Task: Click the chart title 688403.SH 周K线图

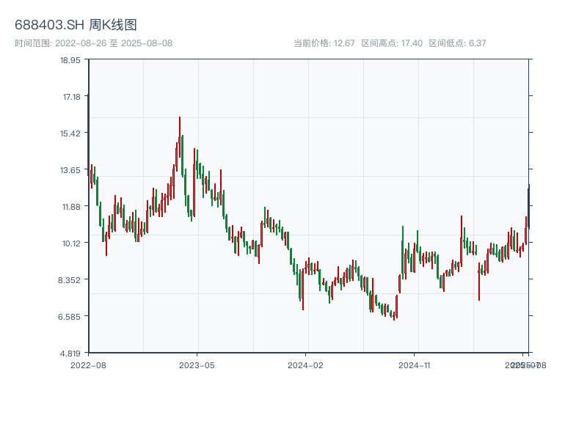Action: [x=76, y=25]
